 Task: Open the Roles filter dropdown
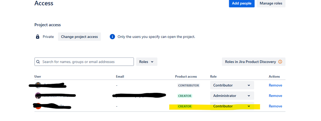coord(147,62)
